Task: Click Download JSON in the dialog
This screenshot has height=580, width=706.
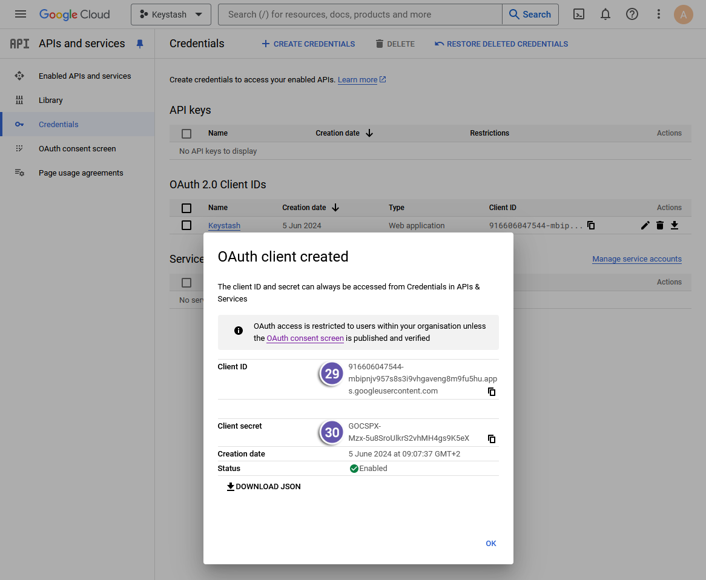Action: tap(263, 487)
